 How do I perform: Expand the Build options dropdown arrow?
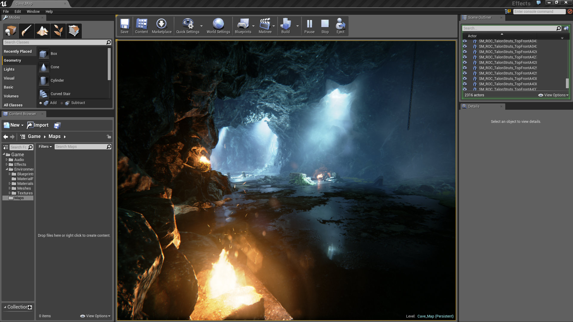pos(297,26)
